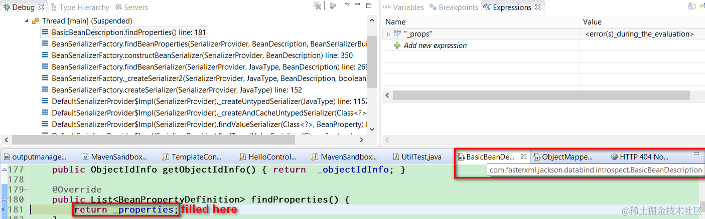The height and width of the screenshot is (219, 705).
Task: Click scroll-up arrow of Debug view scrollbar
Action: tap(372, 21)
